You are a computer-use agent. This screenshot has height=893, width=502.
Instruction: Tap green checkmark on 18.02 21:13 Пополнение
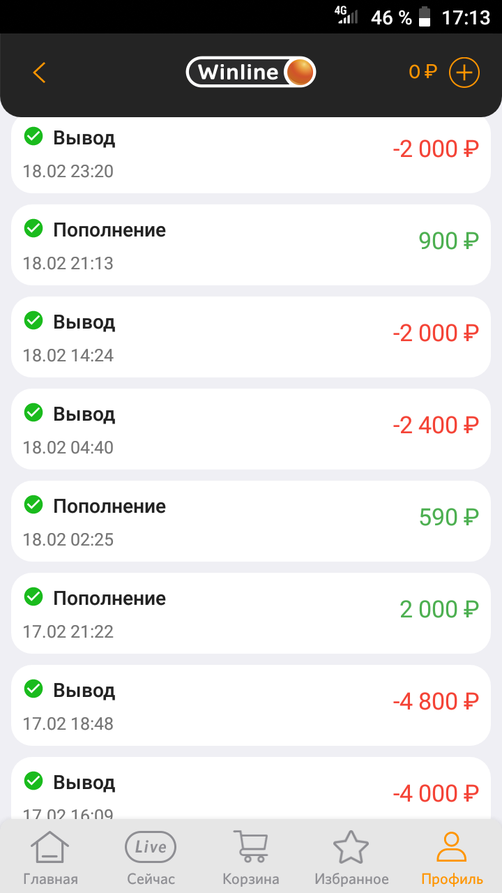tap(33, 229)
